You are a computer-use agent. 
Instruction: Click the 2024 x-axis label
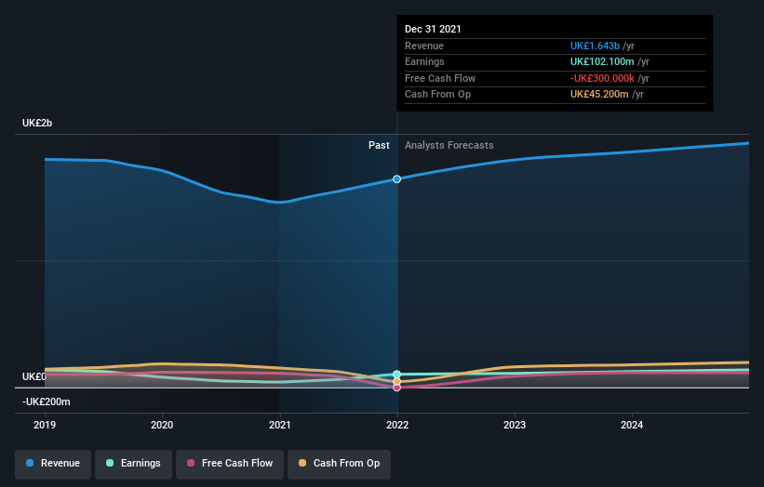coord(632,426)
